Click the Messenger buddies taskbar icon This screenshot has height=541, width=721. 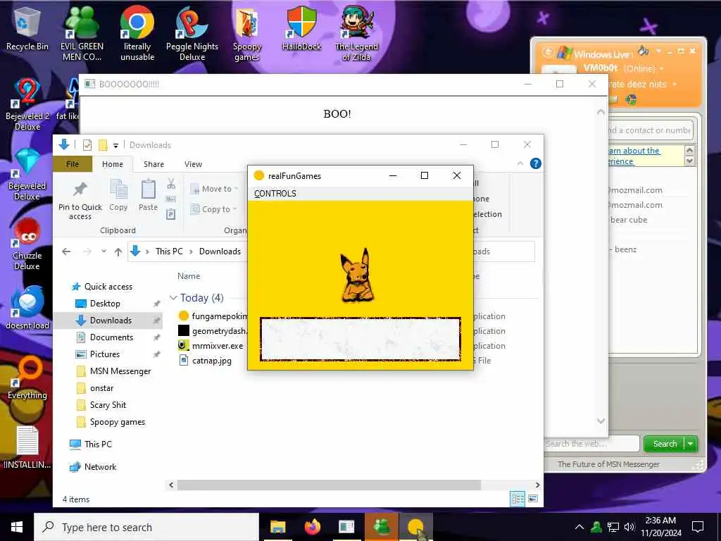(x=381, y=527)
